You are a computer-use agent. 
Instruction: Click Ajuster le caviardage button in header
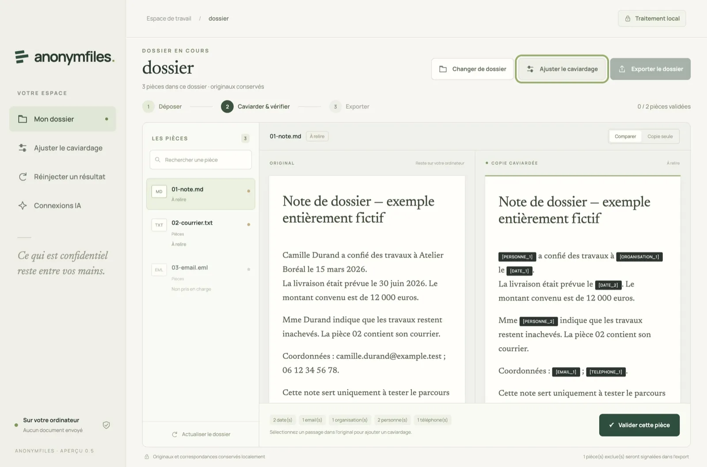(562, 69)
